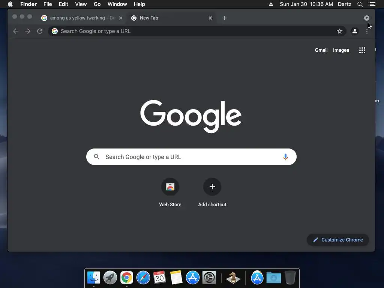
Task: Open the Images link
Action: (341, 50)
